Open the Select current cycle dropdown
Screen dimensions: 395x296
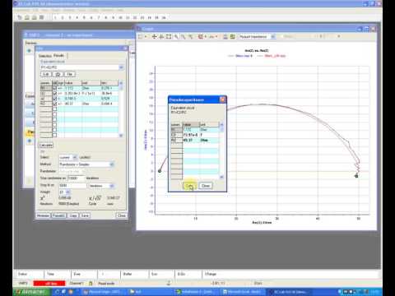point(75,158)
